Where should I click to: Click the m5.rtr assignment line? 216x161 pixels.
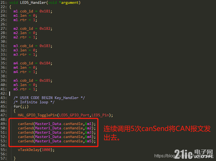[25, 89]
